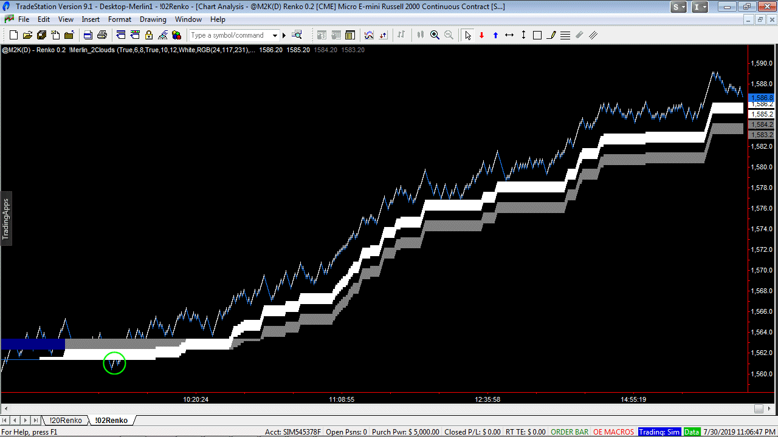Open a file with the folder icon
Image resolution: width=778 pixels, height=437 pixels.
(x=28, y=35)
